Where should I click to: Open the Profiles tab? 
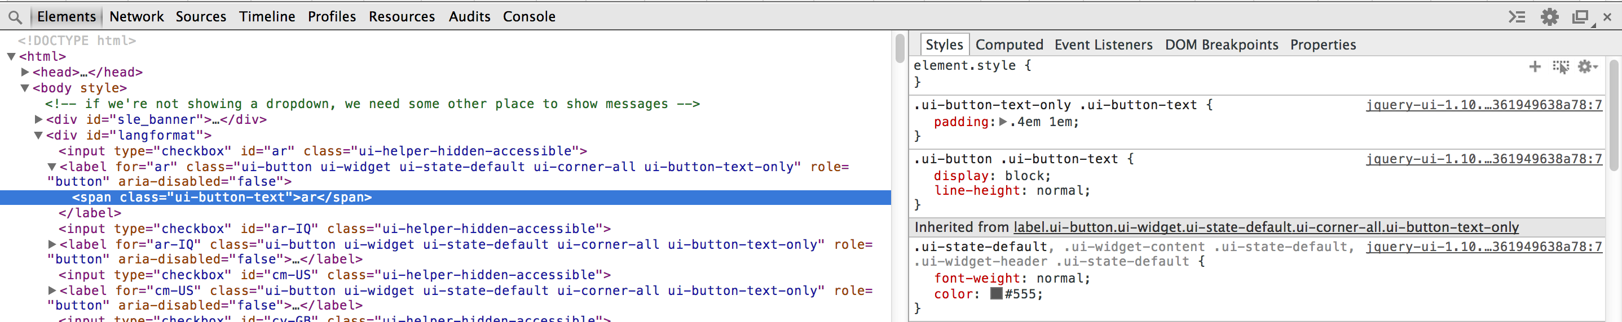332,16
